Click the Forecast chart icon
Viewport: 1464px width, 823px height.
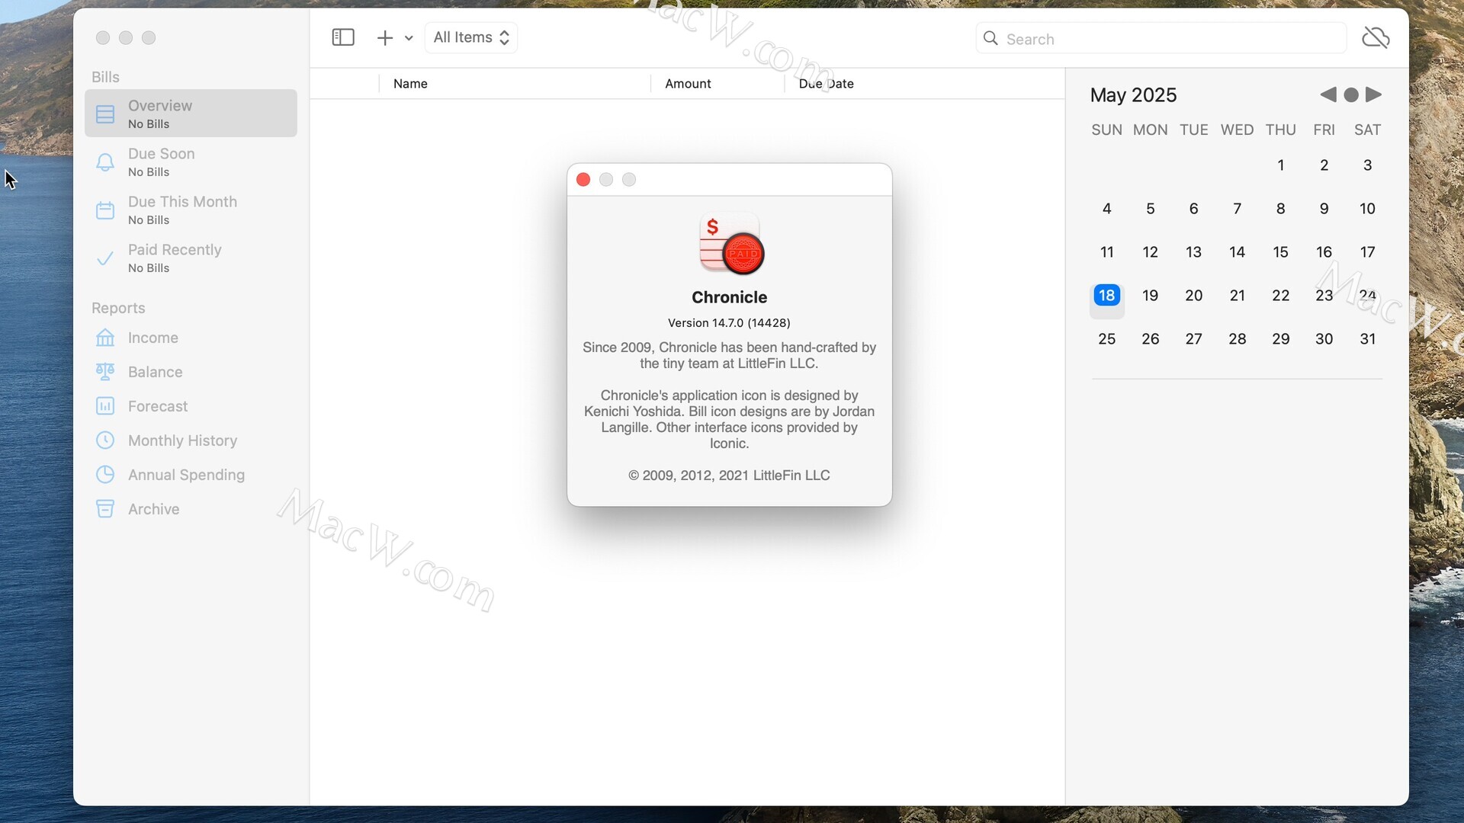tap(105, 406)
